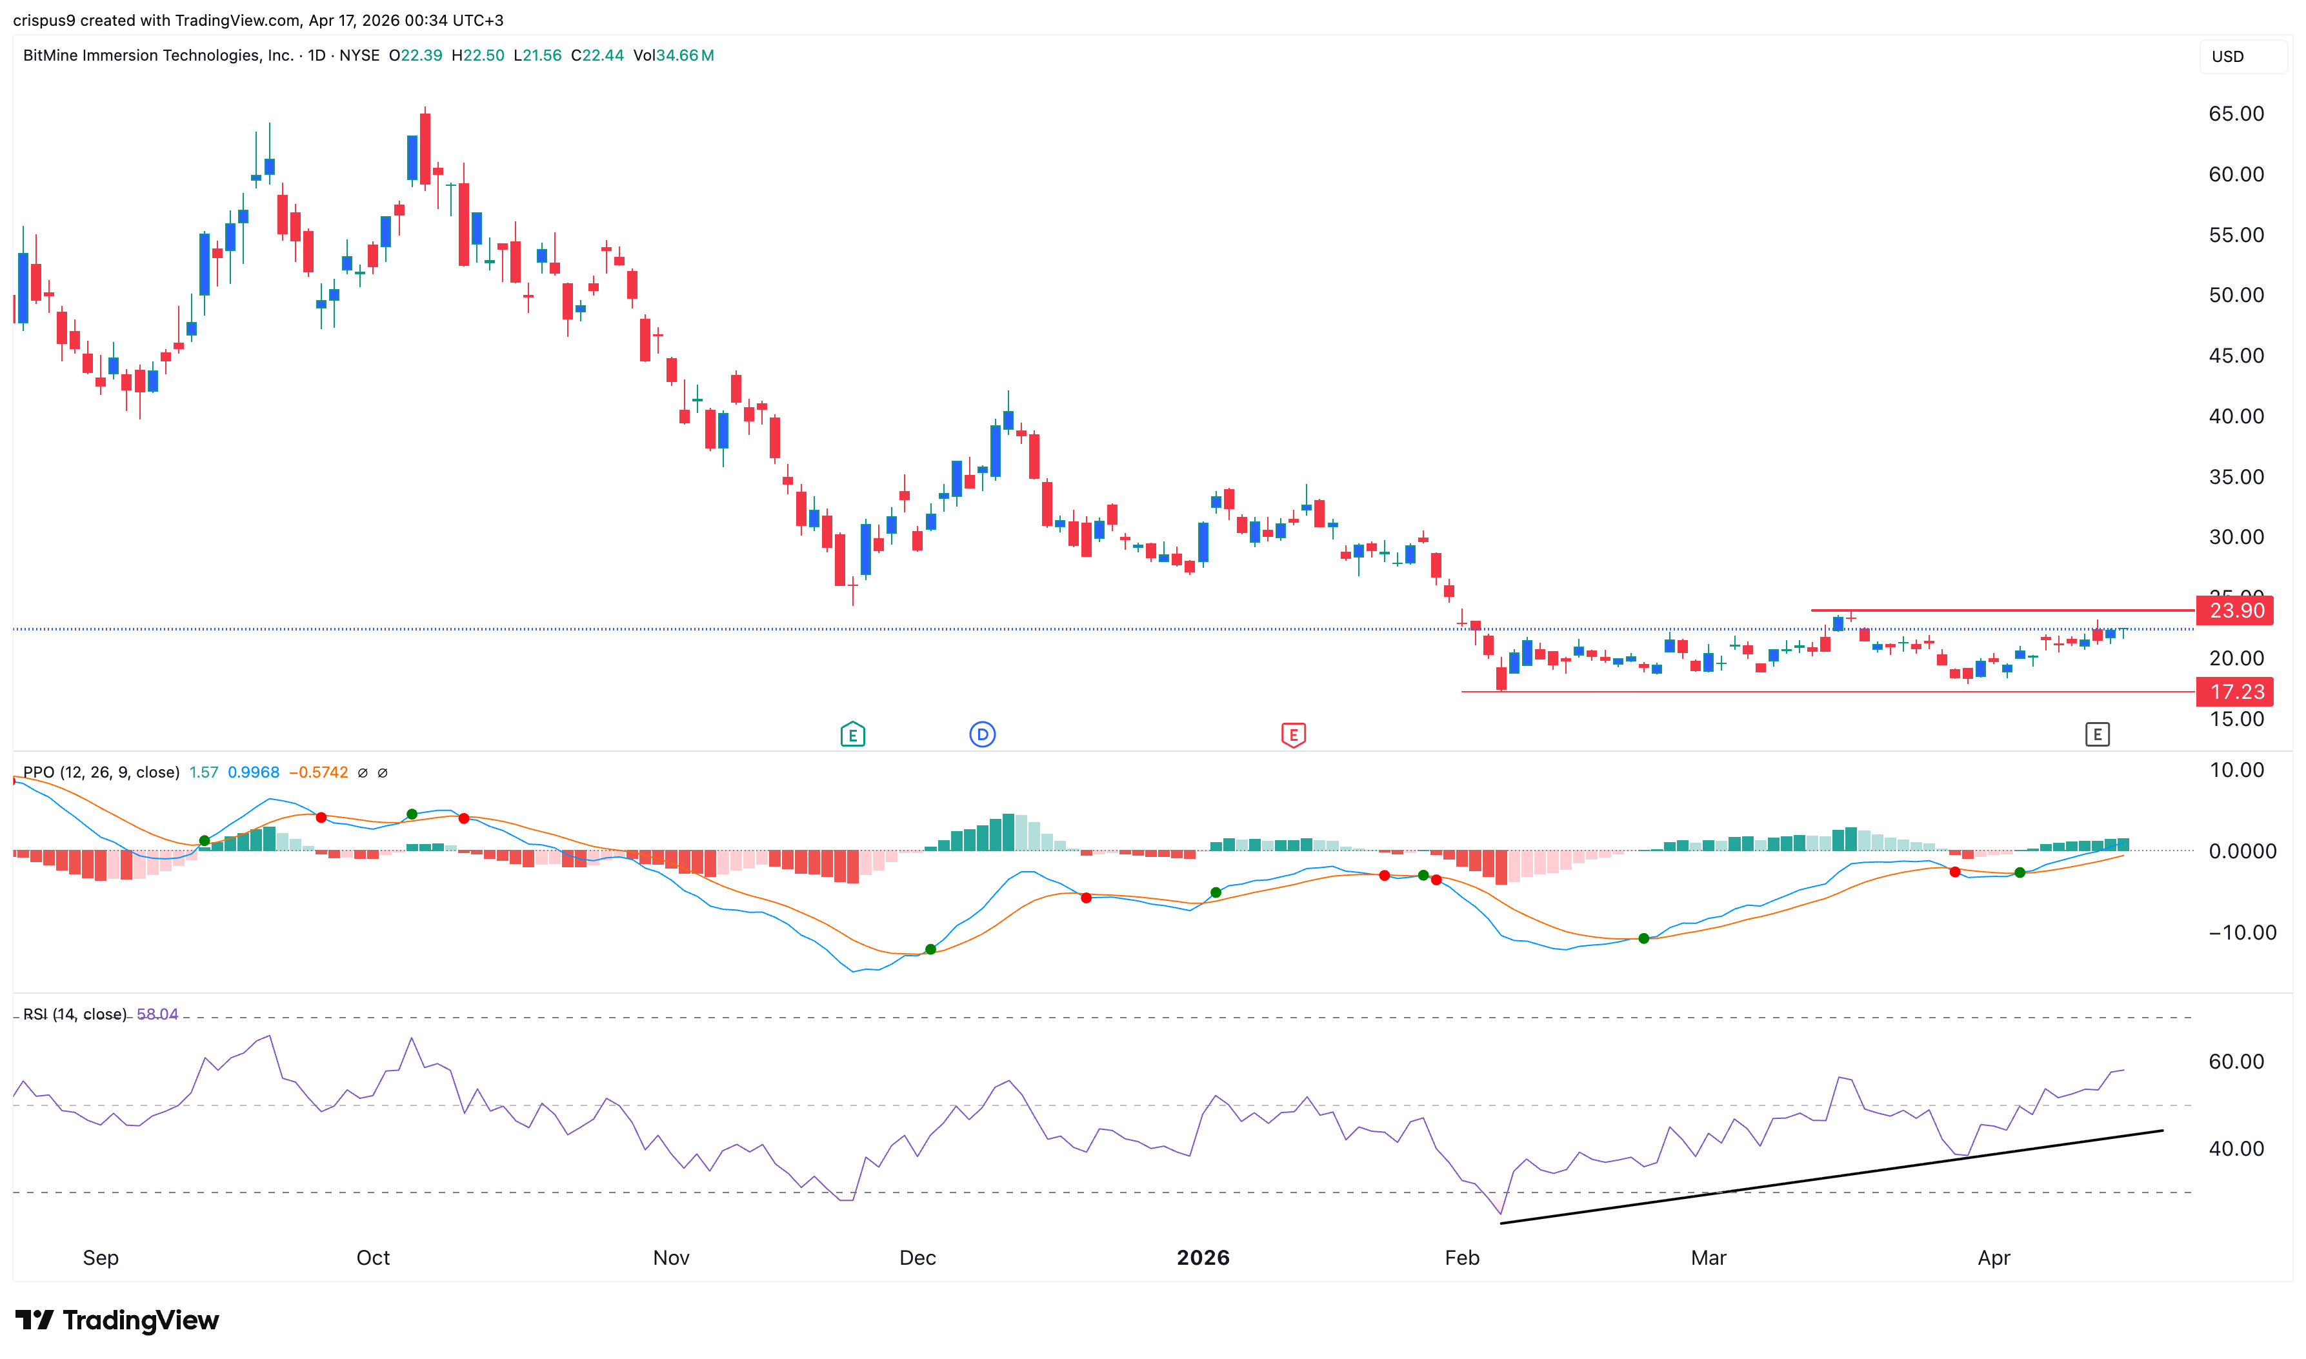
Task: Click the first ∅ symbol in PPO legend
Action: pos(363,773)
